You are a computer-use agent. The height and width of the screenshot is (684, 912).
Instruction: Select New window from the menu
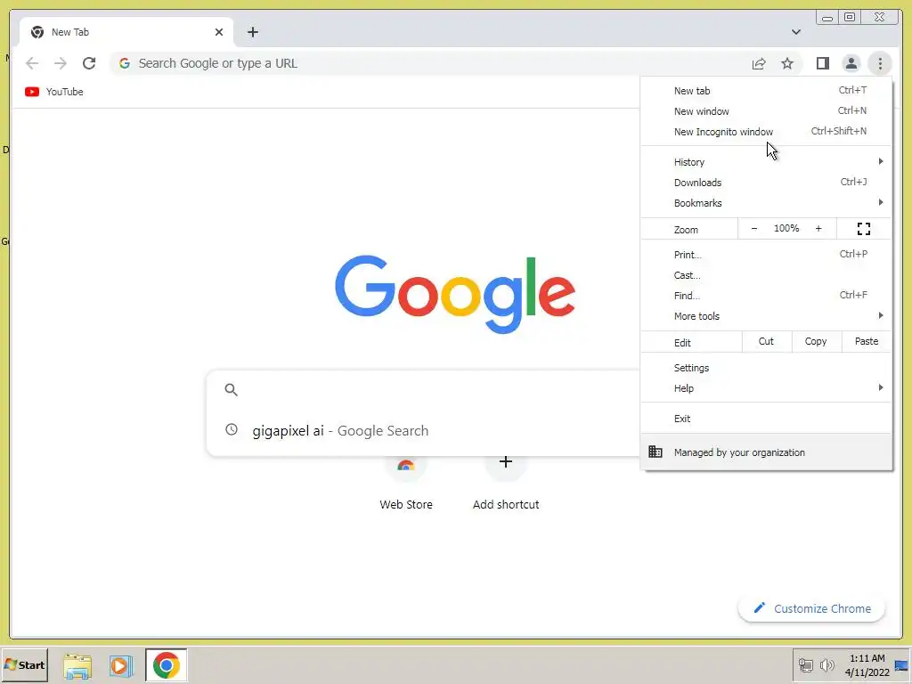767,111
